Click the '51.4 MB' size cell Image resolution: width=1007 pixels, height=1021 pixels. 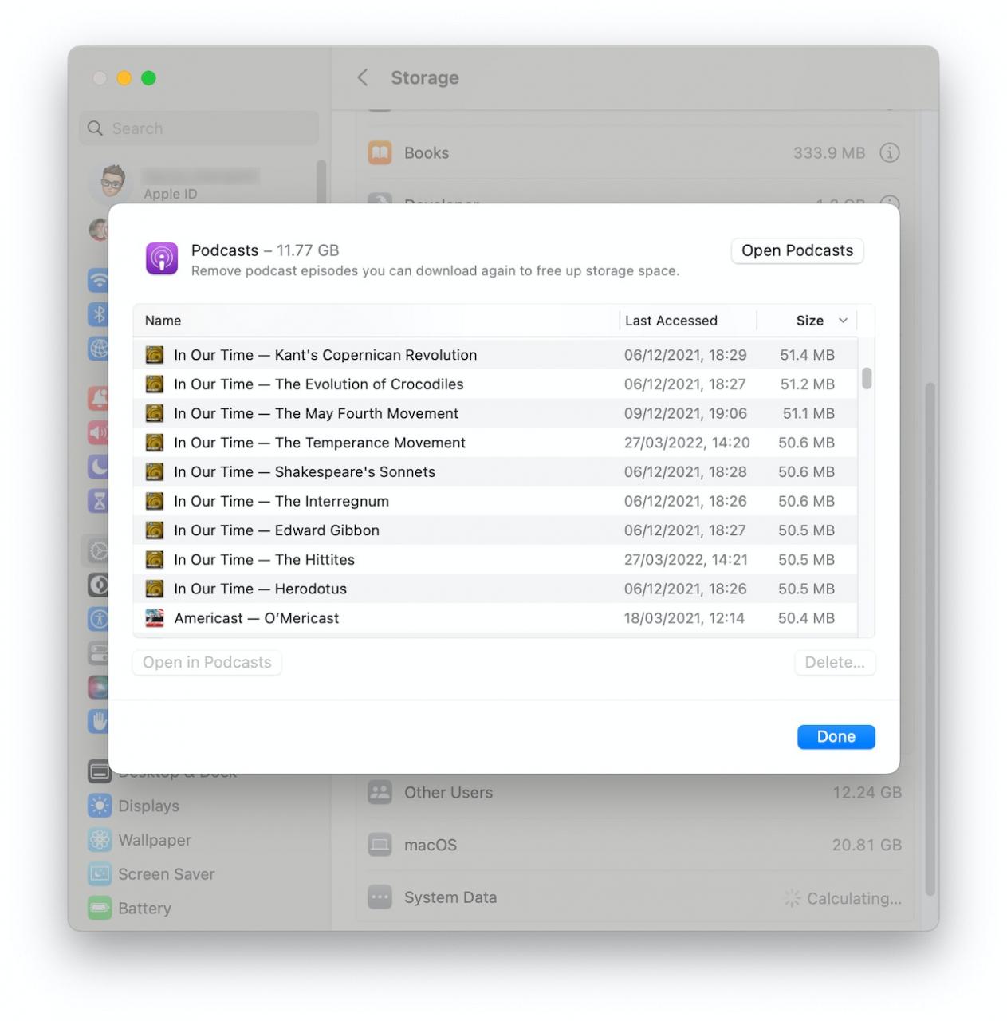click(807, 355)
